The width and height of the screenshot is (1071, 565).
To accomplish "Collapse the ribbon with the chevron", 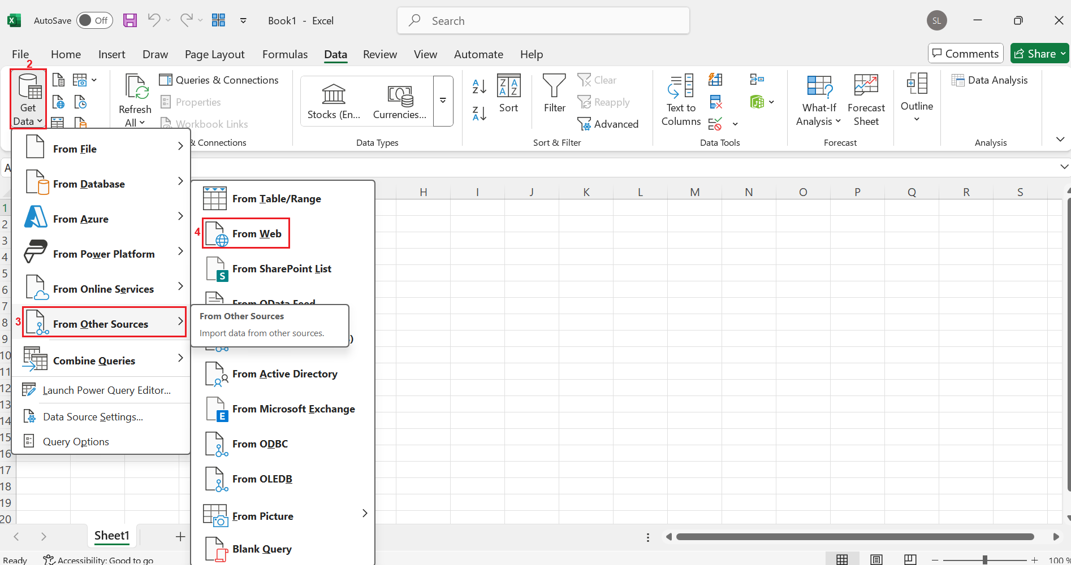I will (1060, 139).
